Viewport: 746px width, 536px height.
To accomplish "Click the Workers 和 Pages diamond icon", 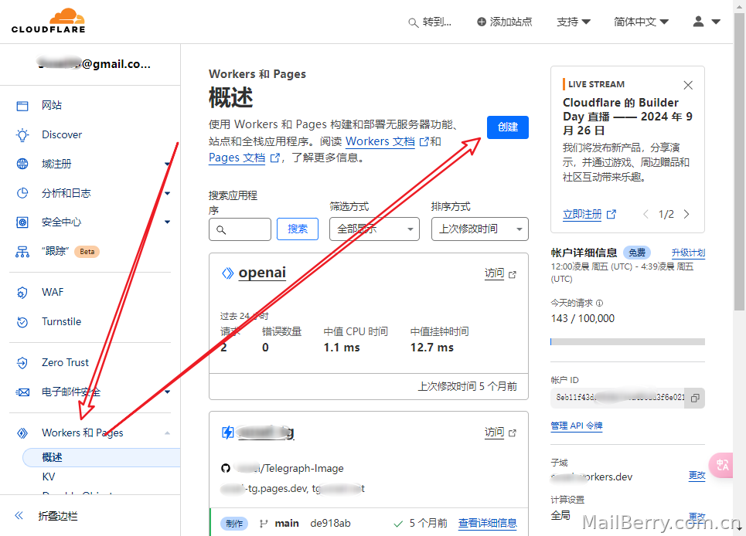I will [x=22, y=433].
